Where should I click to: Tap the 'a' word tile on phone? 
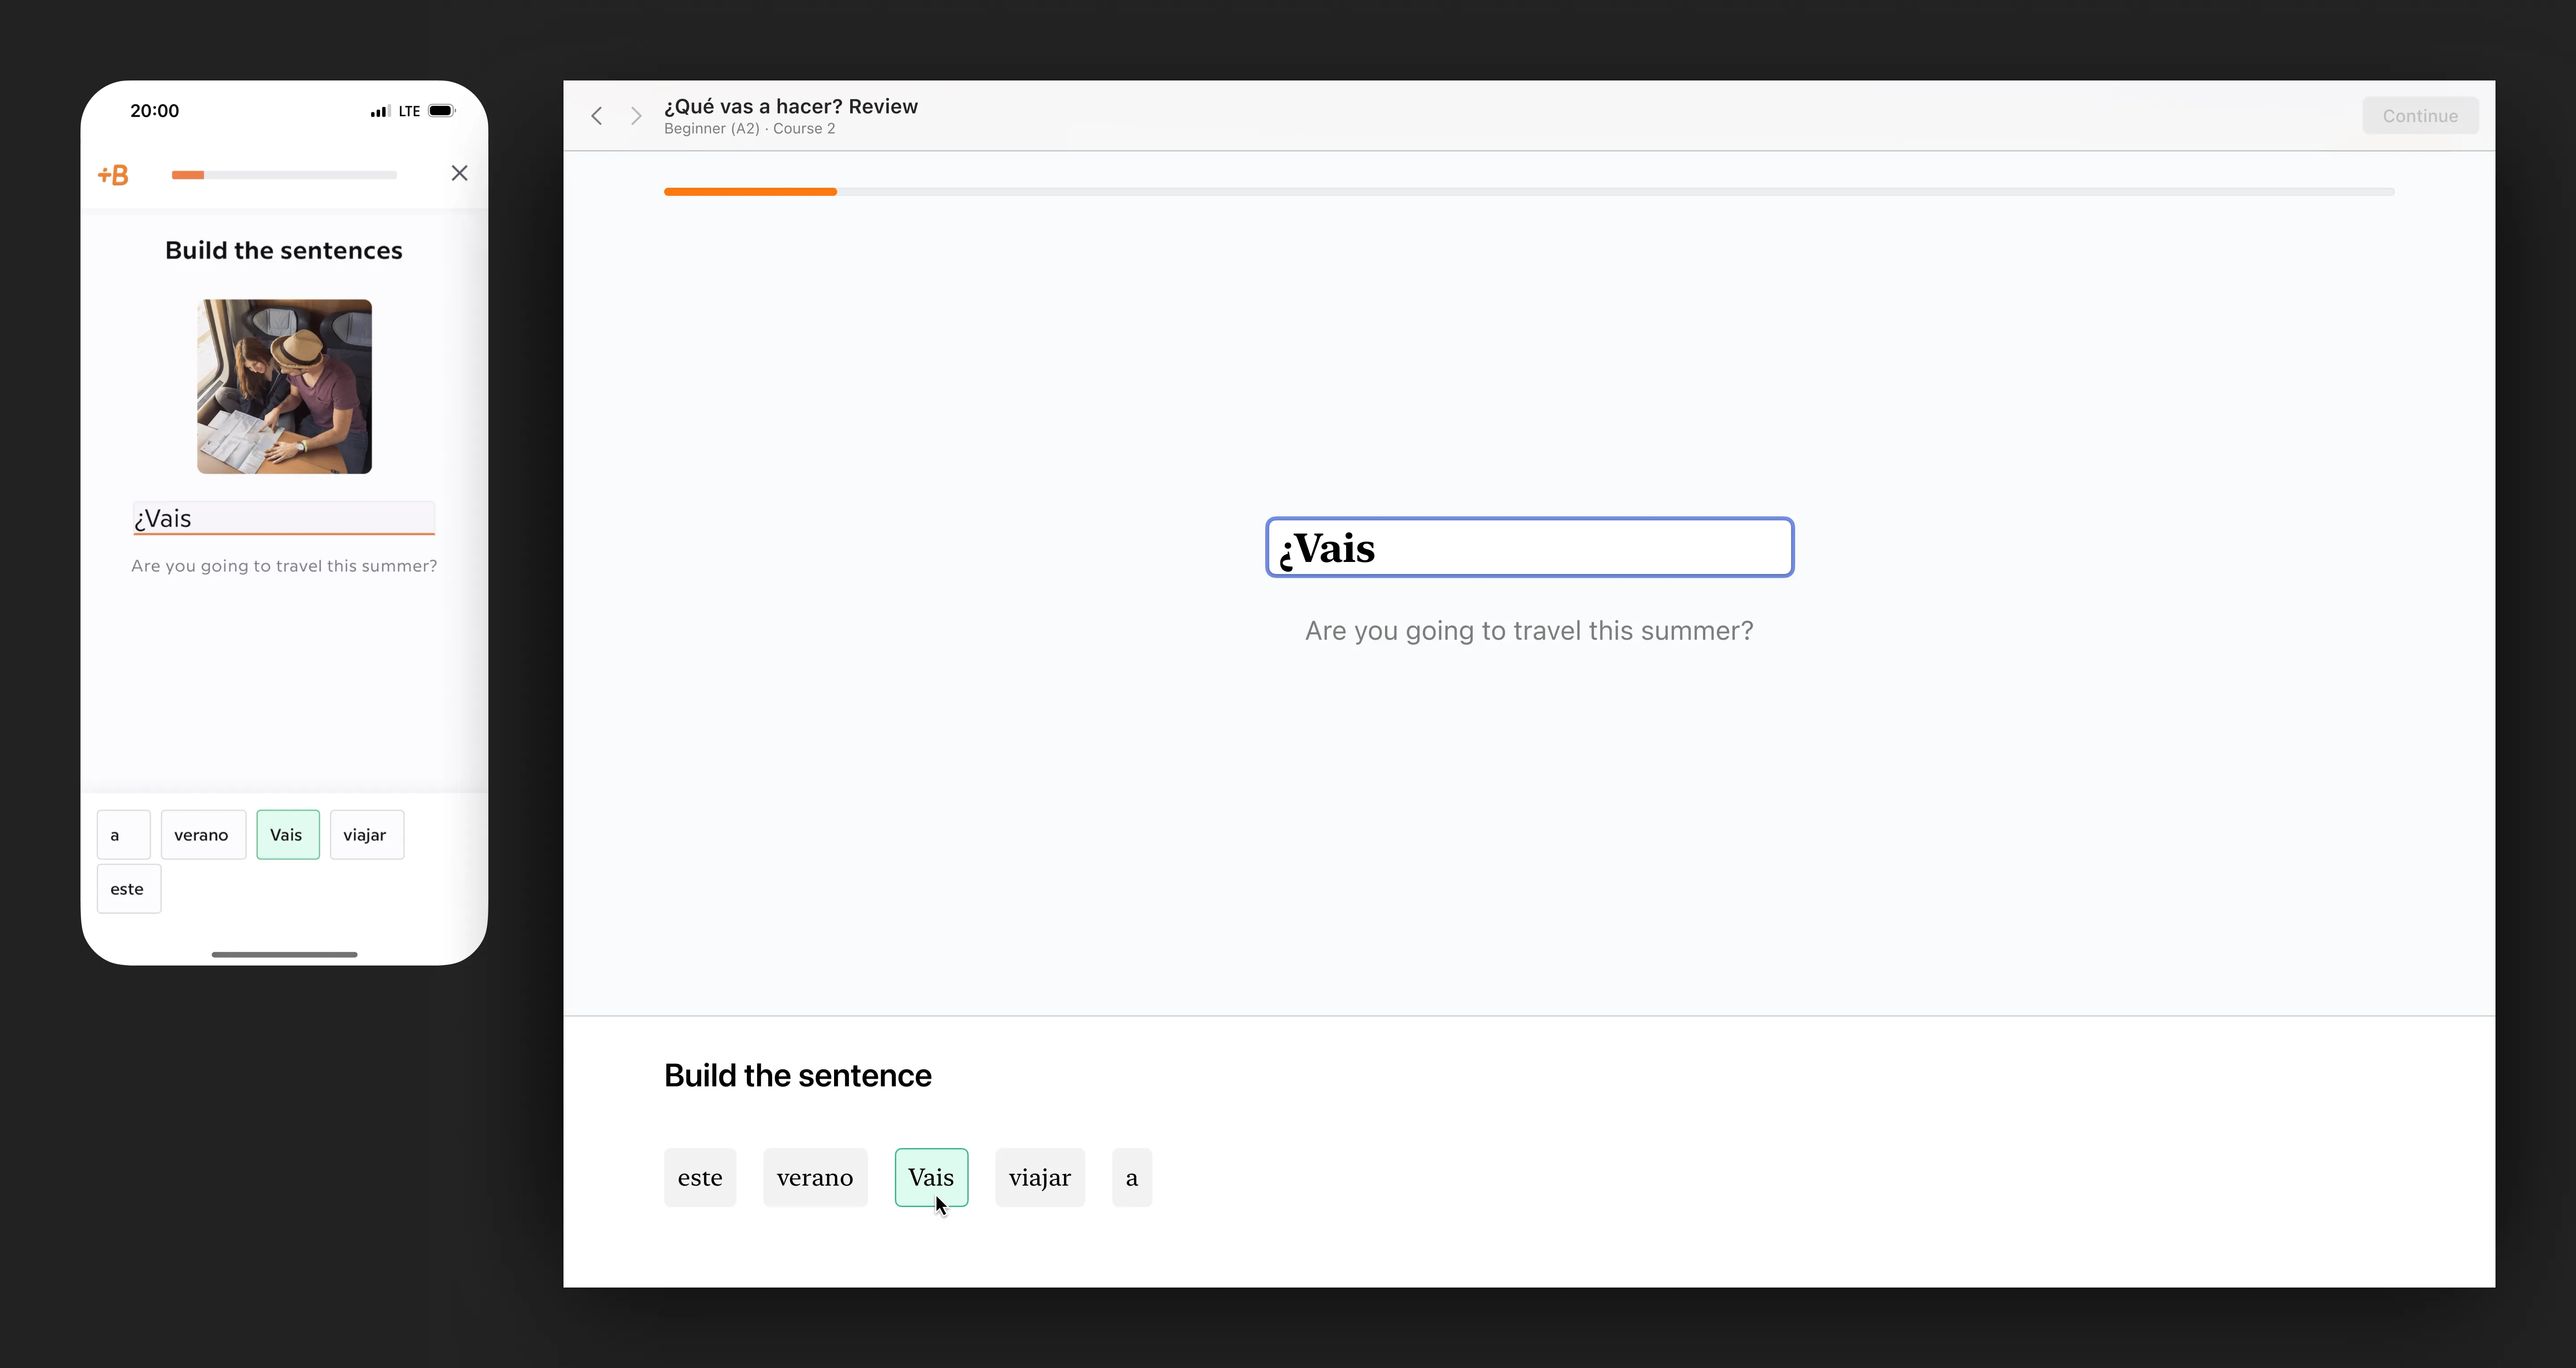[x=123, y=834]
